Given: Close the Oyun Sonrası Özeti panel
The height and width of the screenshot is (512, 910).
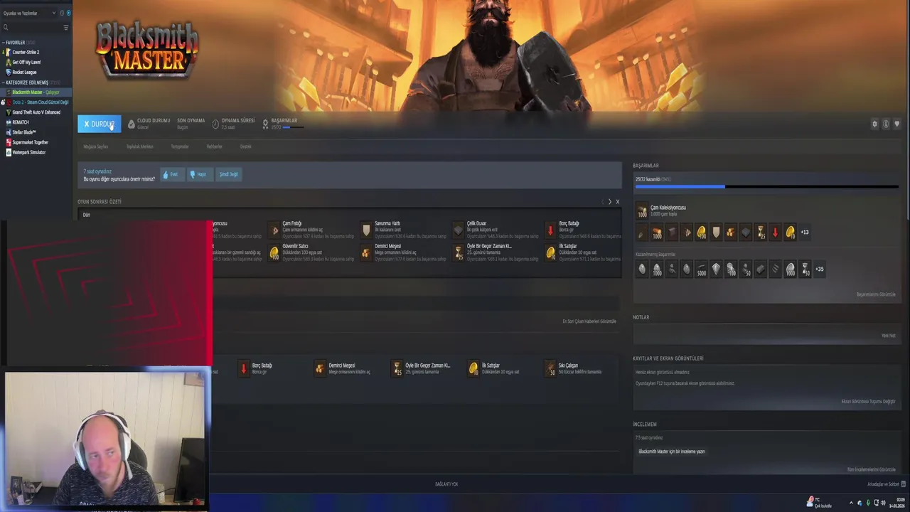Looking at the screenshot, I should pos(617,202).
